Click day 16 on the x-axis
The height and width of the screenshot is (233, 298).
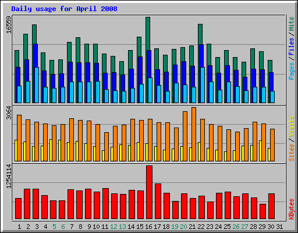point(148,227)
